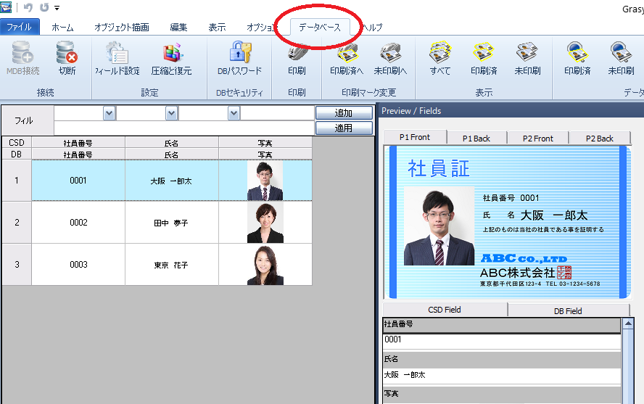Select the DB Field tab
Image resolution: width=644 pixels, height=404 pixels.
[x=567, y=310]
